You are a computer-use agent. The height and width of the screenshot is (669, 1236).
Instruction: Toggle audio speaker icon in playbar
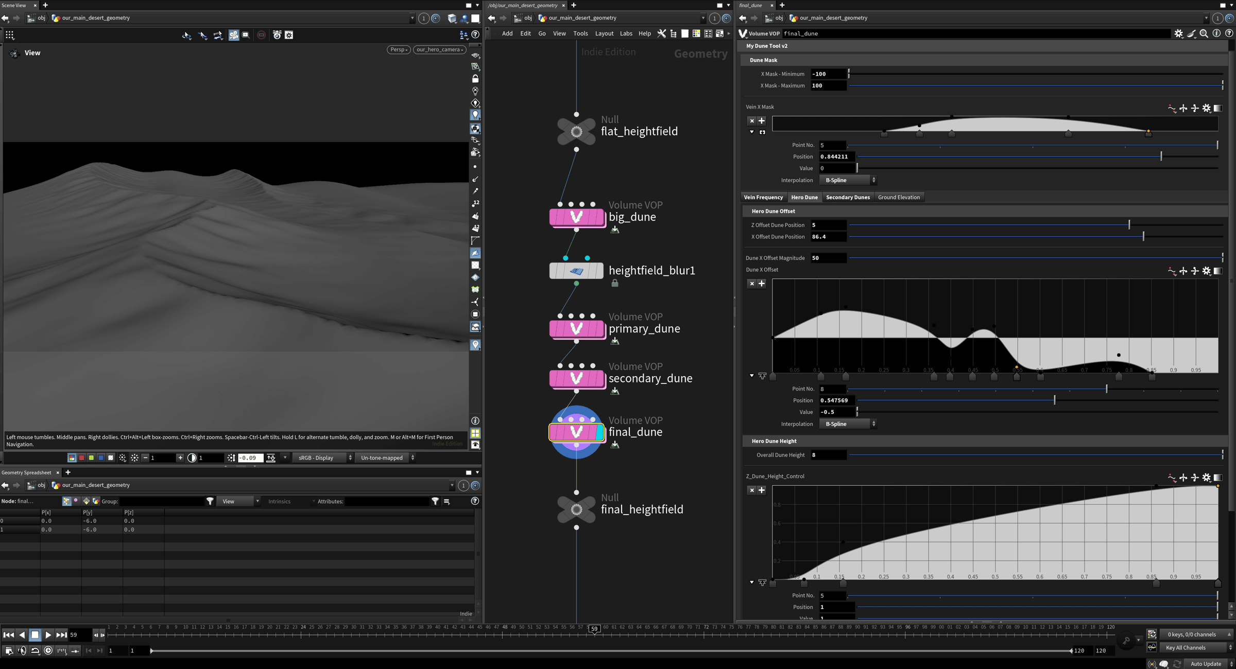22,651
